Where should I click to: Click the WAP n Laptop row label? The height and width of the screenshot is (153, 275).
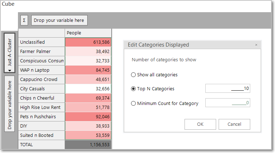tap(42, 70)
